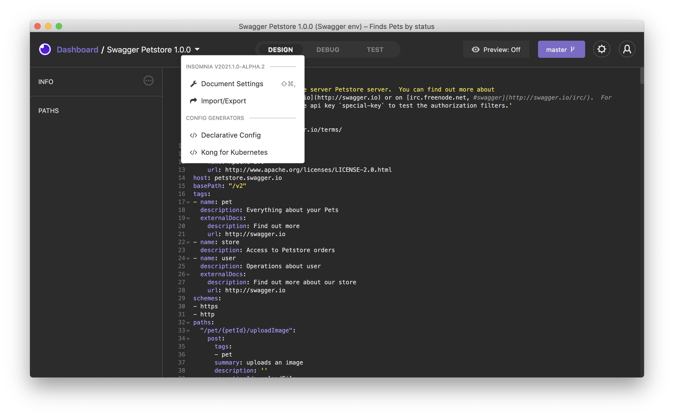Click the Apache license URL text
Screen dimensions: 674x417
(x=308, y=170)
